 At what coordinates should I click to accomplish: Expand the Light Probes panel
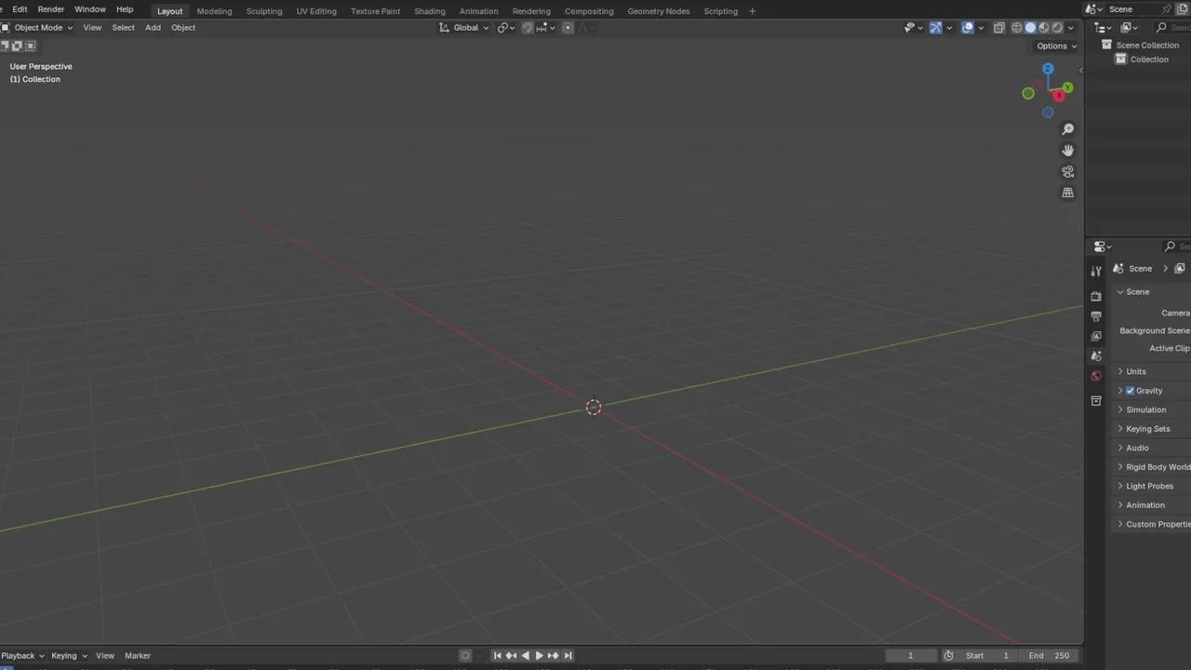[x=1152, y=486]
